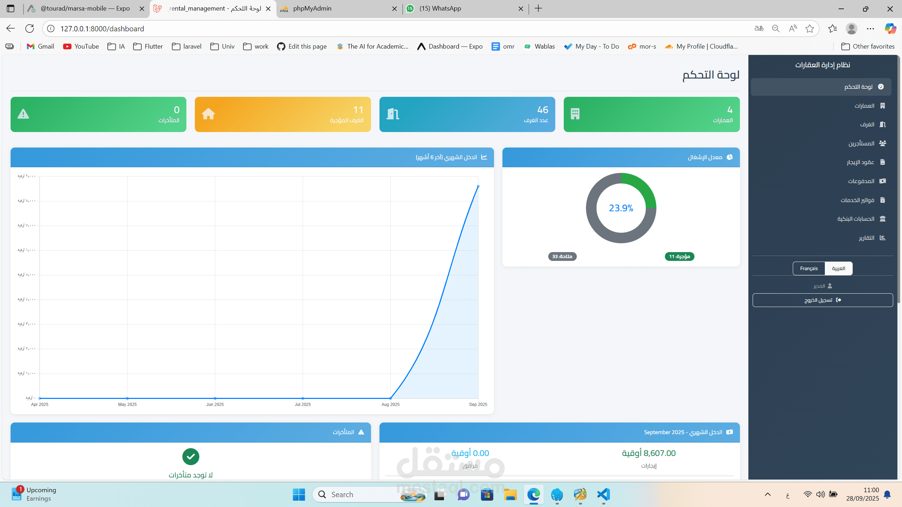
Task: Open the browser settings and more menu
Action: pos(870,29)
